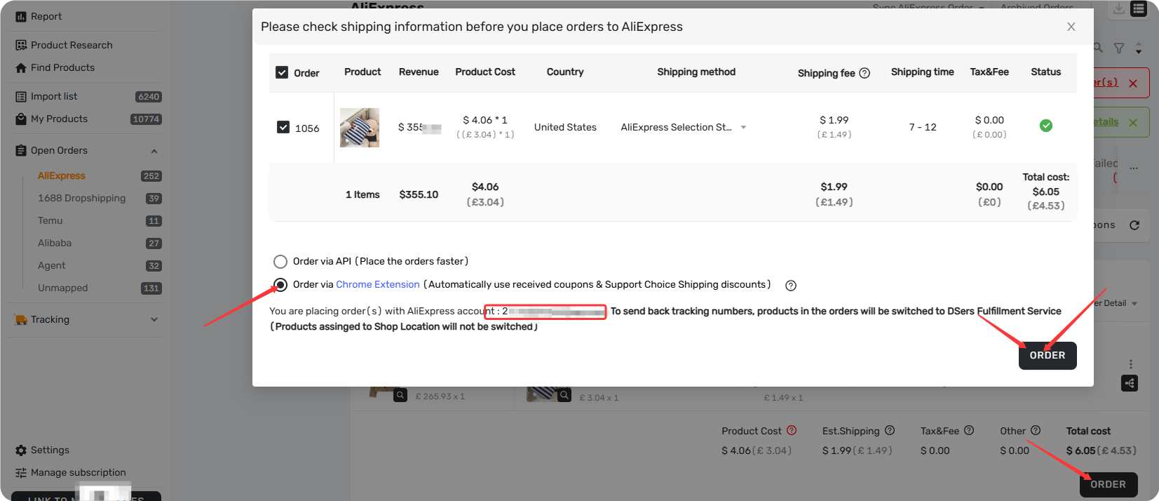Open My Products page
Viewport: 1159px width, 501px height.
point(60,119)
